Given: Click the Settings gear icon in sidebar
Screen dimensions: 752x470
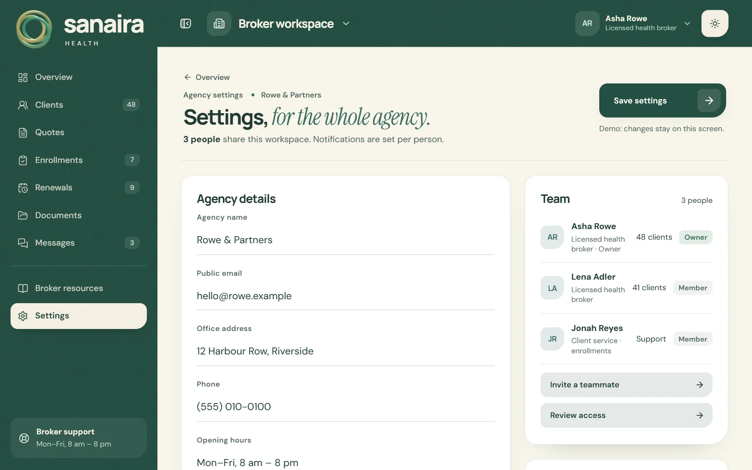Looking at the screenshot, I should (23, 316).
